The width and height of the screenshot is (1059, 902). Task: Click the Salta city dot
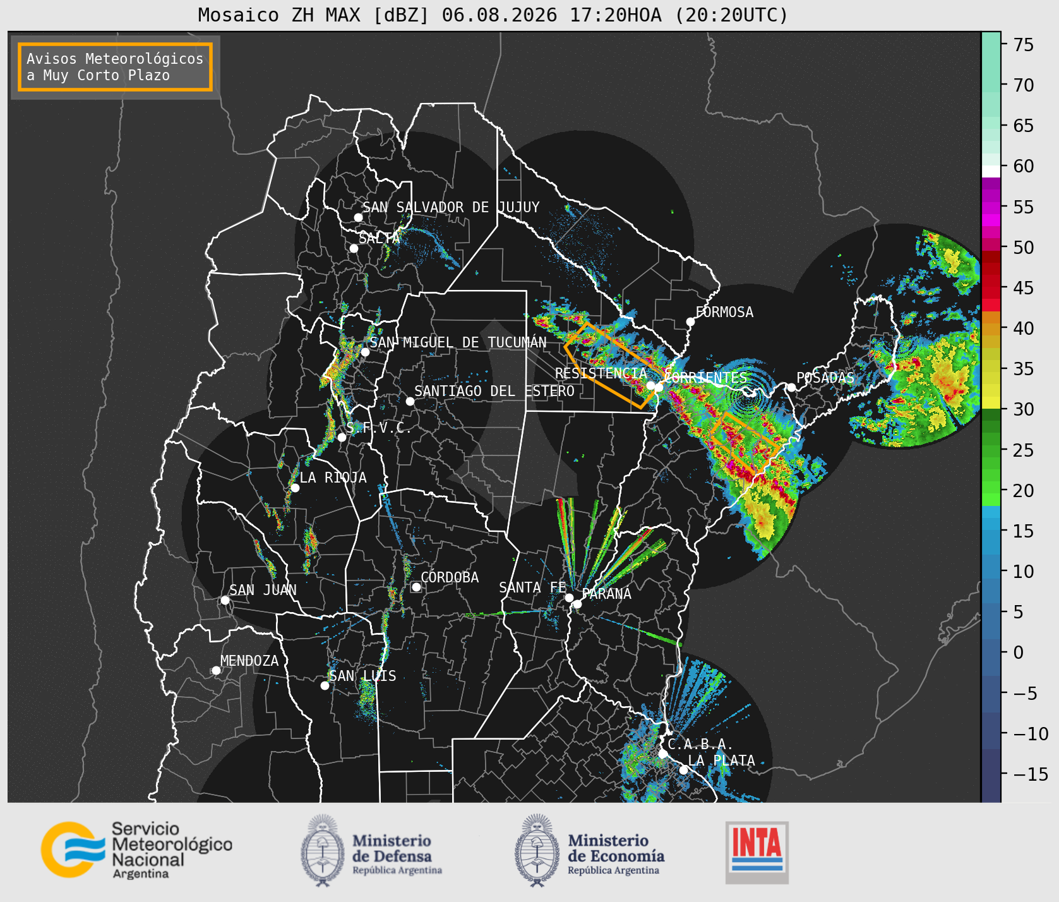[x=354, y=248]
